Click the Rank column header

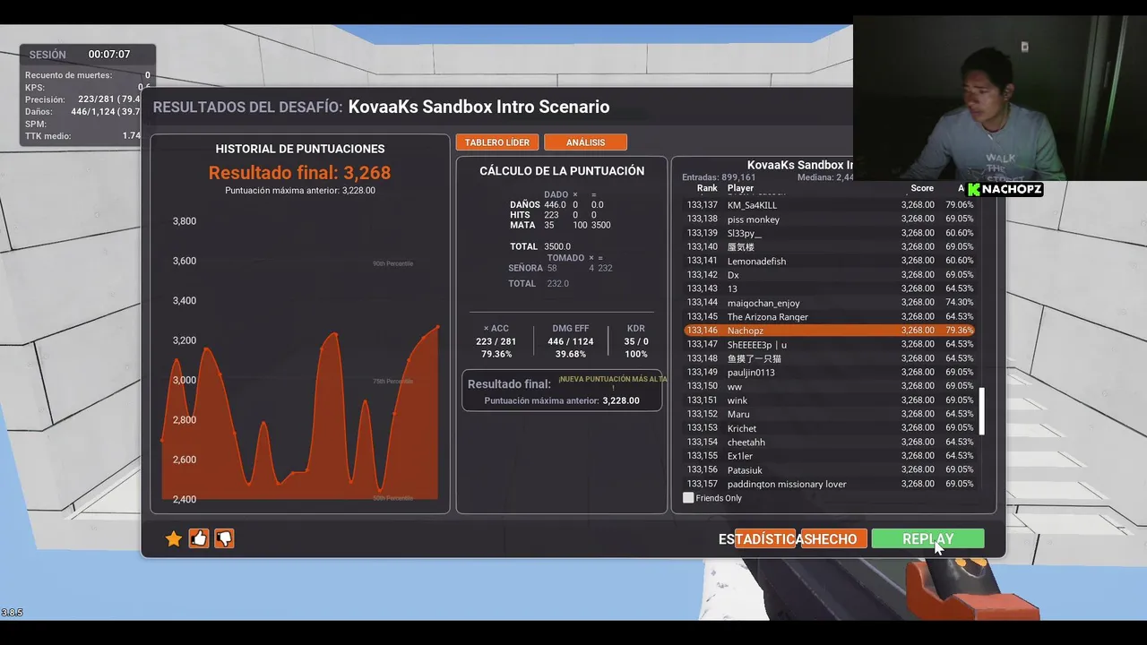click(x=707, y=188)
